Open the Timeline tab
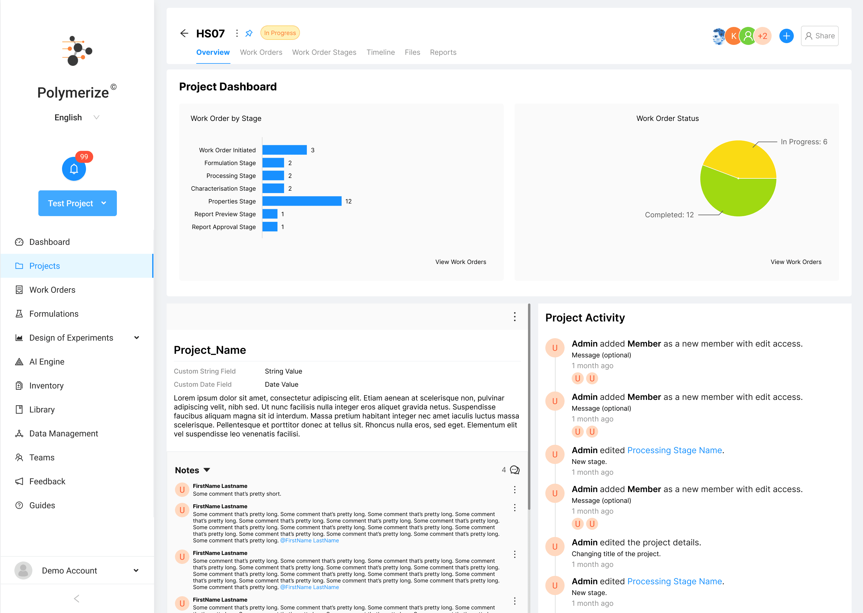Screen dimensions: 863x613 click(x=380, y=52)
